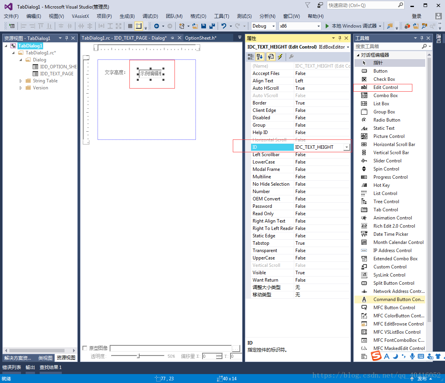Select the Radio Button tool in Toolbox
The height and width of the screenshot is (383, 445).
(387, 120)
